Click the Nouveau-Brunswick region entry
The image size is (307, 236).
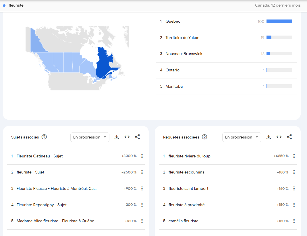coord(184,54)
